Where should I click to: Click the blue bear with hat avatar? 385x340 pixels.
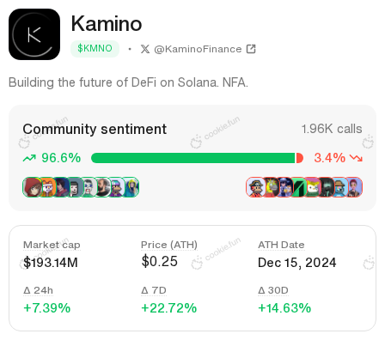[340, 187]
